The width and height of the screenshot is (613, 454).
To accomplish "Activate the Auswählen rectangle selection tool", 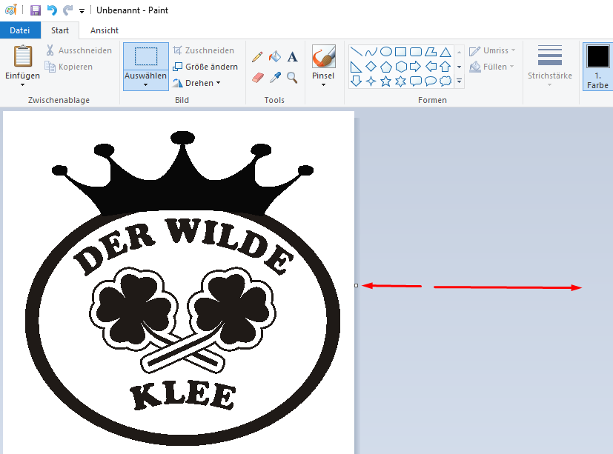I will click(146, 56).
